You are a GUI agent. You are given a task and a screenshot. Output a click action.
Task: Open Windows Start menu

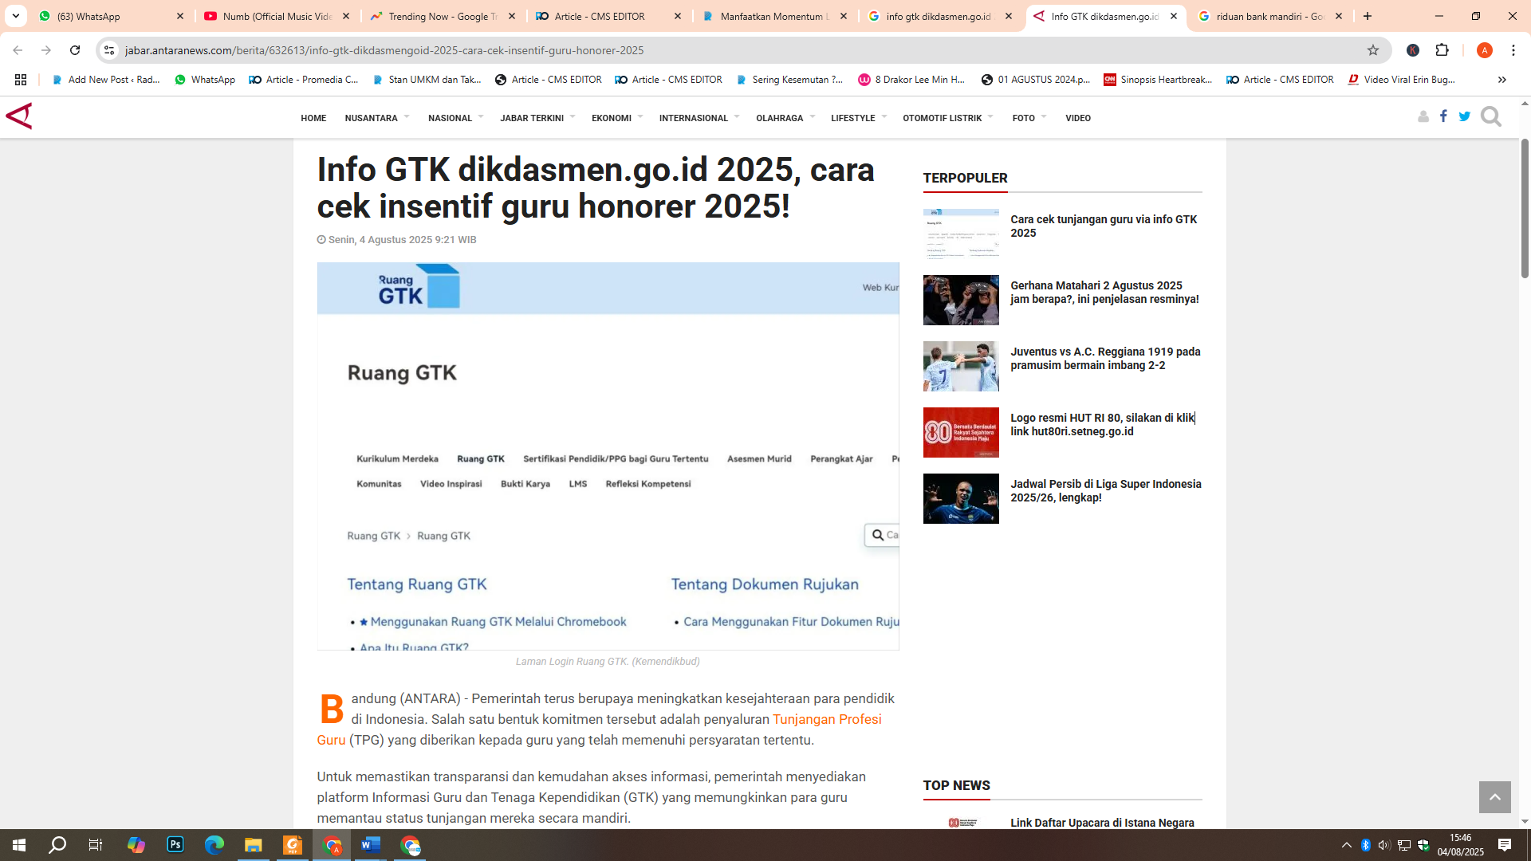19,845
